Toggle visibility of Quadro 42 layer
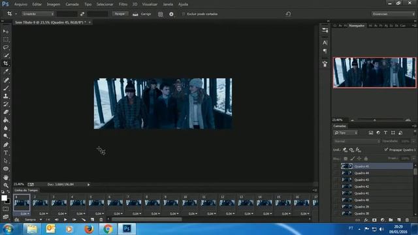The width and height of the screenshot is (418, 235). 336,187
